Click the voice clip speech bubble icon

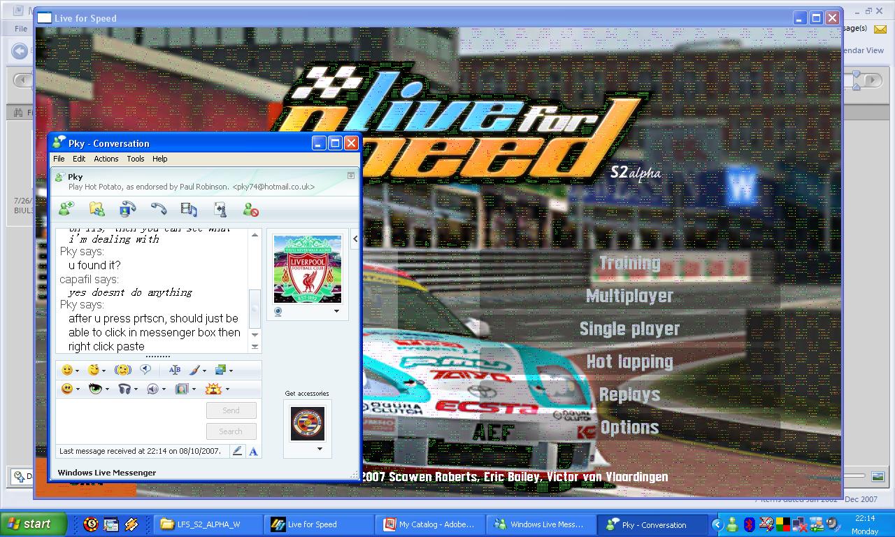pyautogui.click(x=146, y=369)
